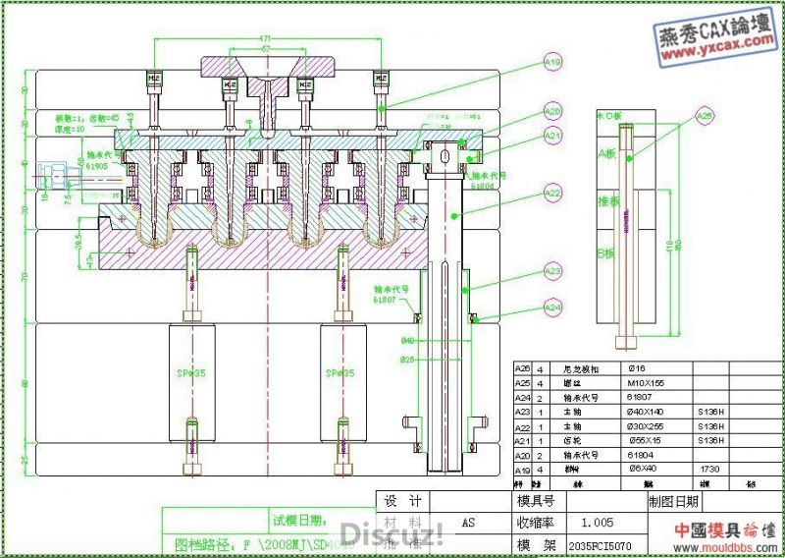Image resolution: width=785 pixels, height=558 pixels.
Task: Select the A26 balloon near side view
Action: tap(705, 116)
